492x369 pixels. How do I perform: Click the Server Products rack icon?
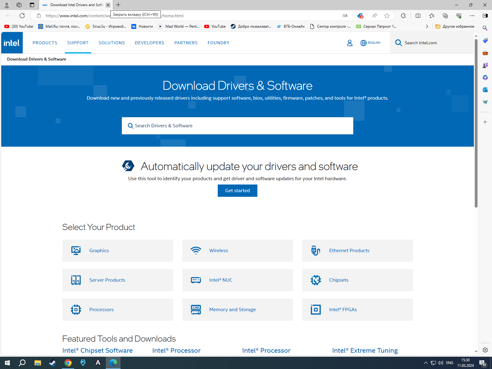pyautogui.click(x=76, y=280)
